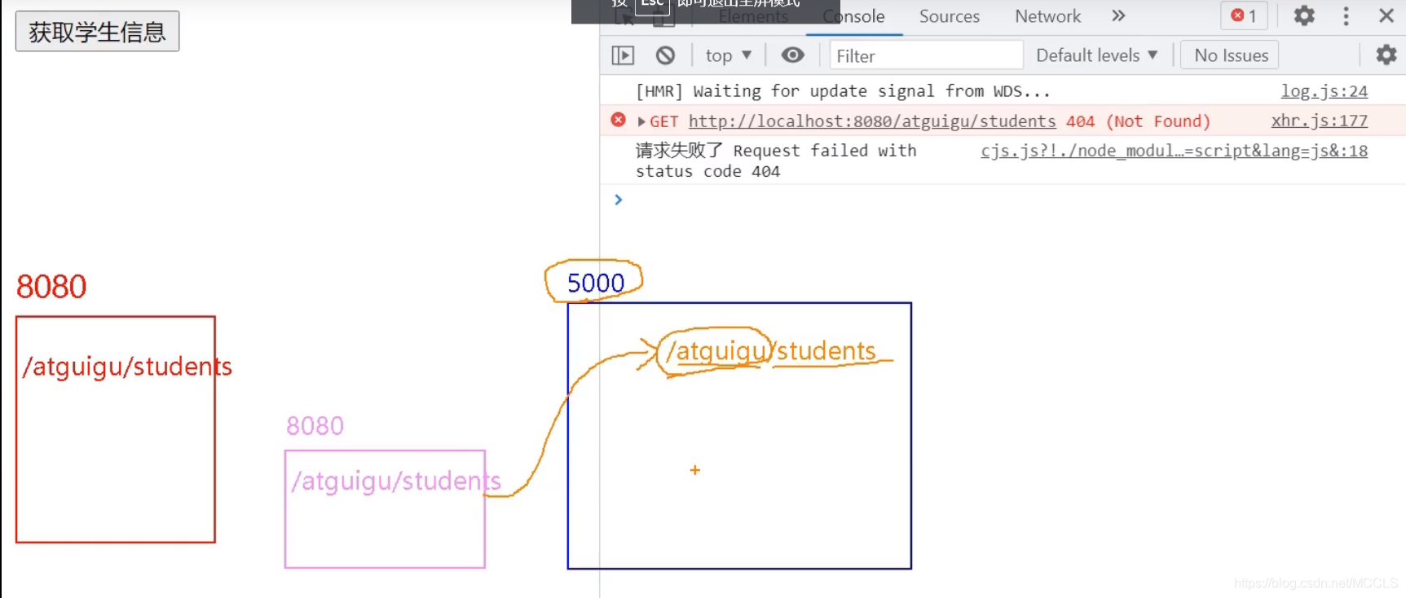Select the 404 (Not Found) text
The image size is (1406, 598).
coord(1138,121)
